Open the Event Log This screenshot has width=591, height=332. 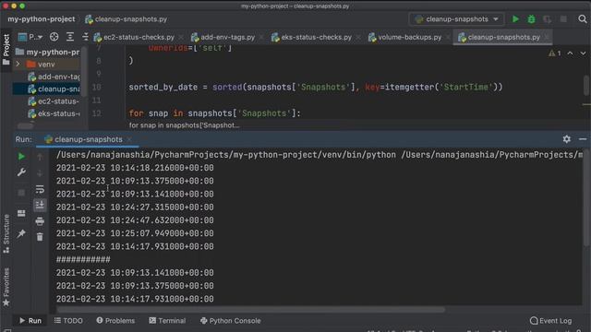pyautogui.click(x=550, y=321)
